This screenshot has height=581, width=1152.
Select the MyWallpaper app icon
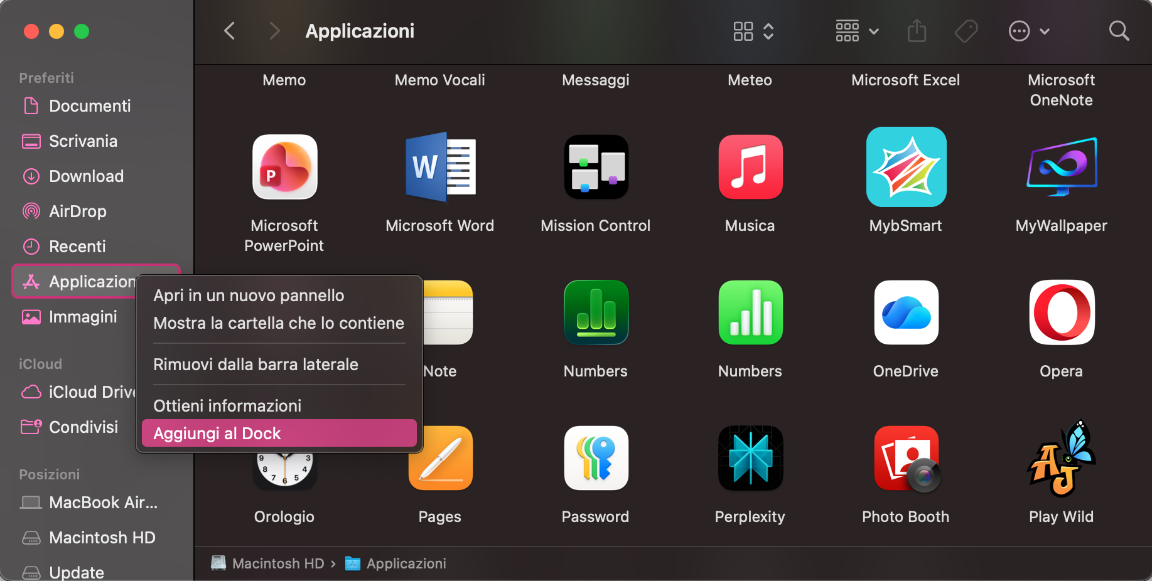[1062, 167]
